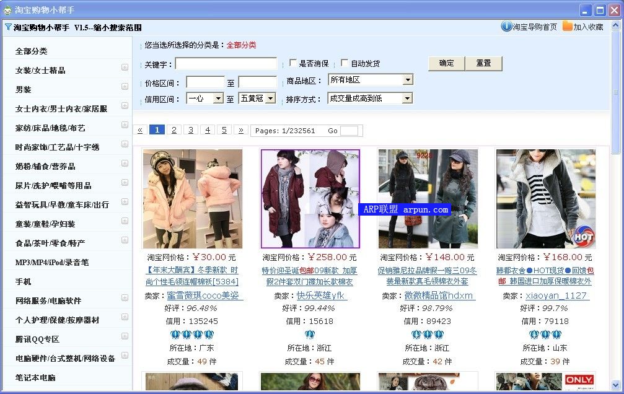Click the first-page « pagination arrow
The width and height of the screenshot is (624, 394).
(x=140, y=130)
